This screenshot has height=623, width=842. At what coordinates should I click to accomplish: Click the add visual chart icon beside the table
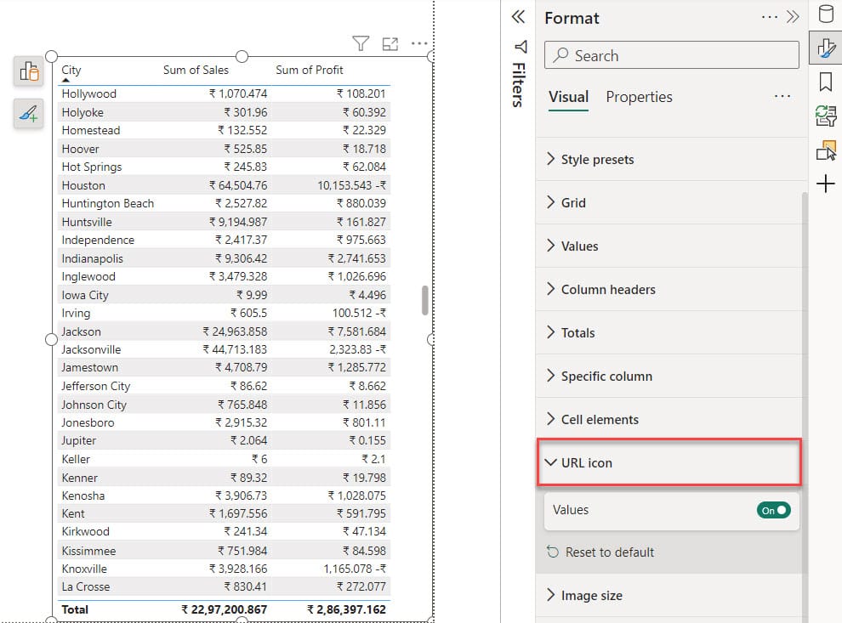(29, 71)
